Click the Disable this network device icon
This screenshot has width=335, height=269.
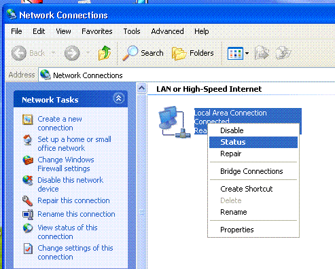click(x=28, y=181)
